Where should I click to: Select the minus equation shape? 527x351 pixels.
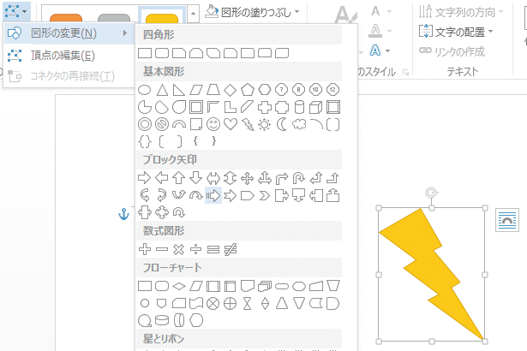tap(162, 250)
